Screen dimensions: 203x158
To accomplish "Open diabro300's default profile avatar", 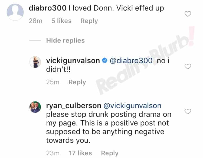I will click(15, 12).
